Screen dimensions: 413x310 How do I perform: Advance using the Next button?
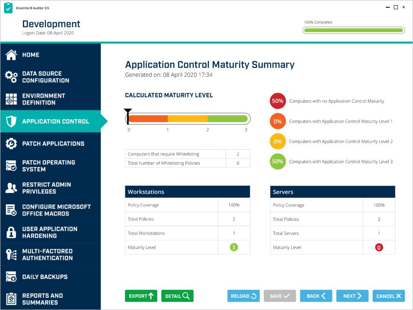[x=352, y=295]
